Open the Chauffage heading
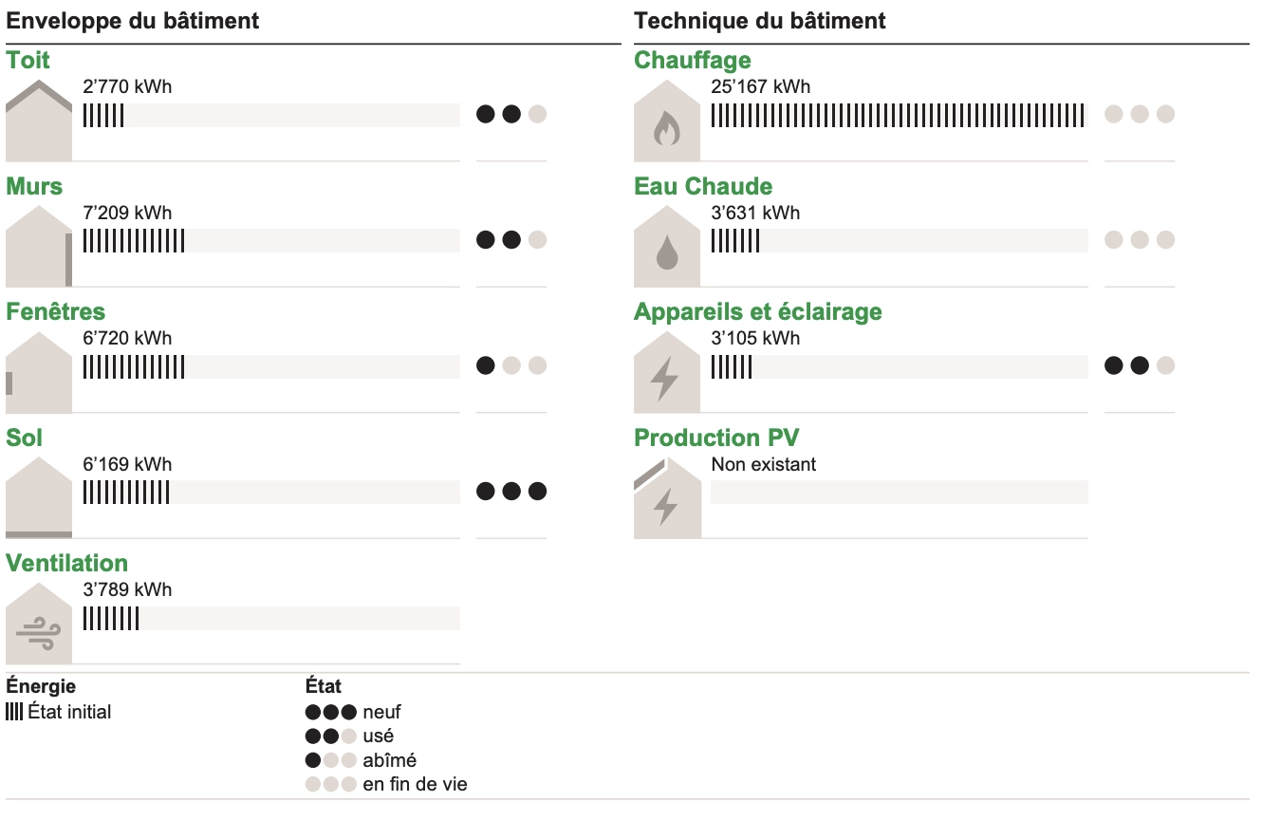The width and height of the screenshot is (1262, 820). click(x=693, y=61)
